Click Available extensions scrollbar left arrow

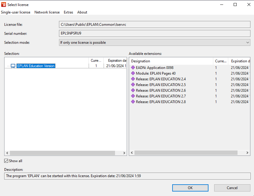(132, 153)
